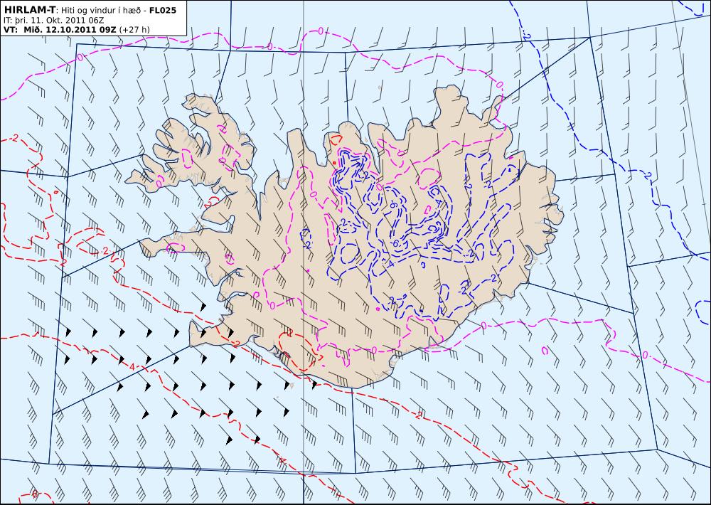This screenshot has width=711, height=505.
Task: Select the 'Hiti og vindur í hæð' text
Action: coord(100,10)
